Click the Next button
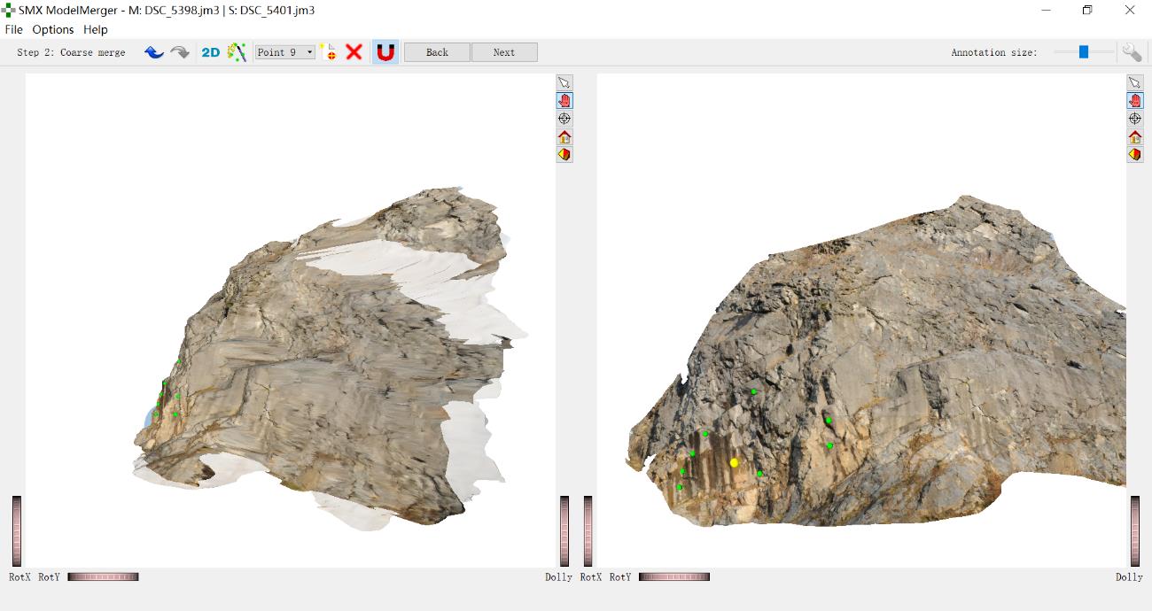The width and height of the screenshot is (1152, 611). point(504,52)
